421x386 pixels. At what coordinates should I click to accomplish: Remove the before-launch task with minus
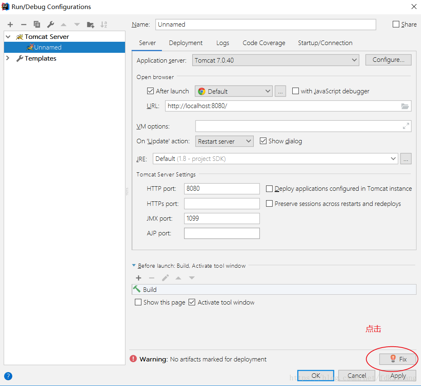[152, 278]
